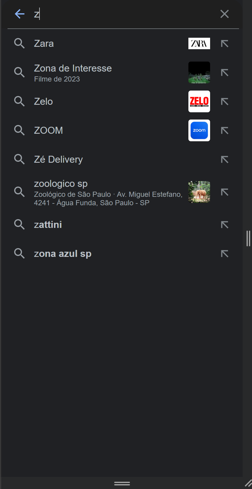252x489 pixels.
Task: Open the zoologico sp suggestion
Action: (x=61, y=184)
